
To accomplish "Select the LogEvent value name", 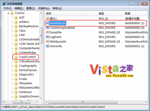I will coord(55,37).
